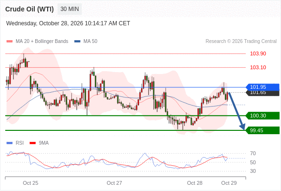Click the RSI blue legend swatch

pos(10,143)
